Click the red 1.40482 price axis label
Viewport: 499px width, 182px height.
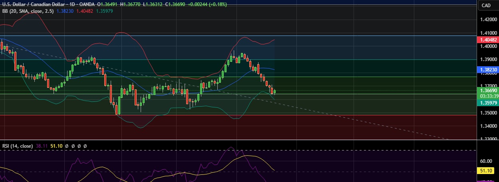pyautogui.click(x=488, y=40)
